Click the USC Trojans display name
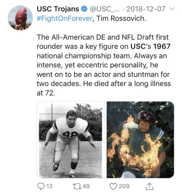This screenshot has height=195, width=182. coord(58,9)
